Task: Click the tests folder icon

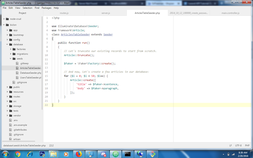Action: tap(11, 111)
